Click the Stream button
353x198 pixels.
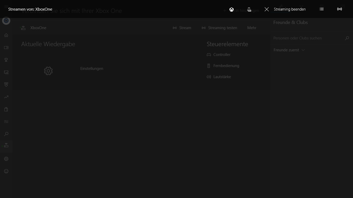182,28
